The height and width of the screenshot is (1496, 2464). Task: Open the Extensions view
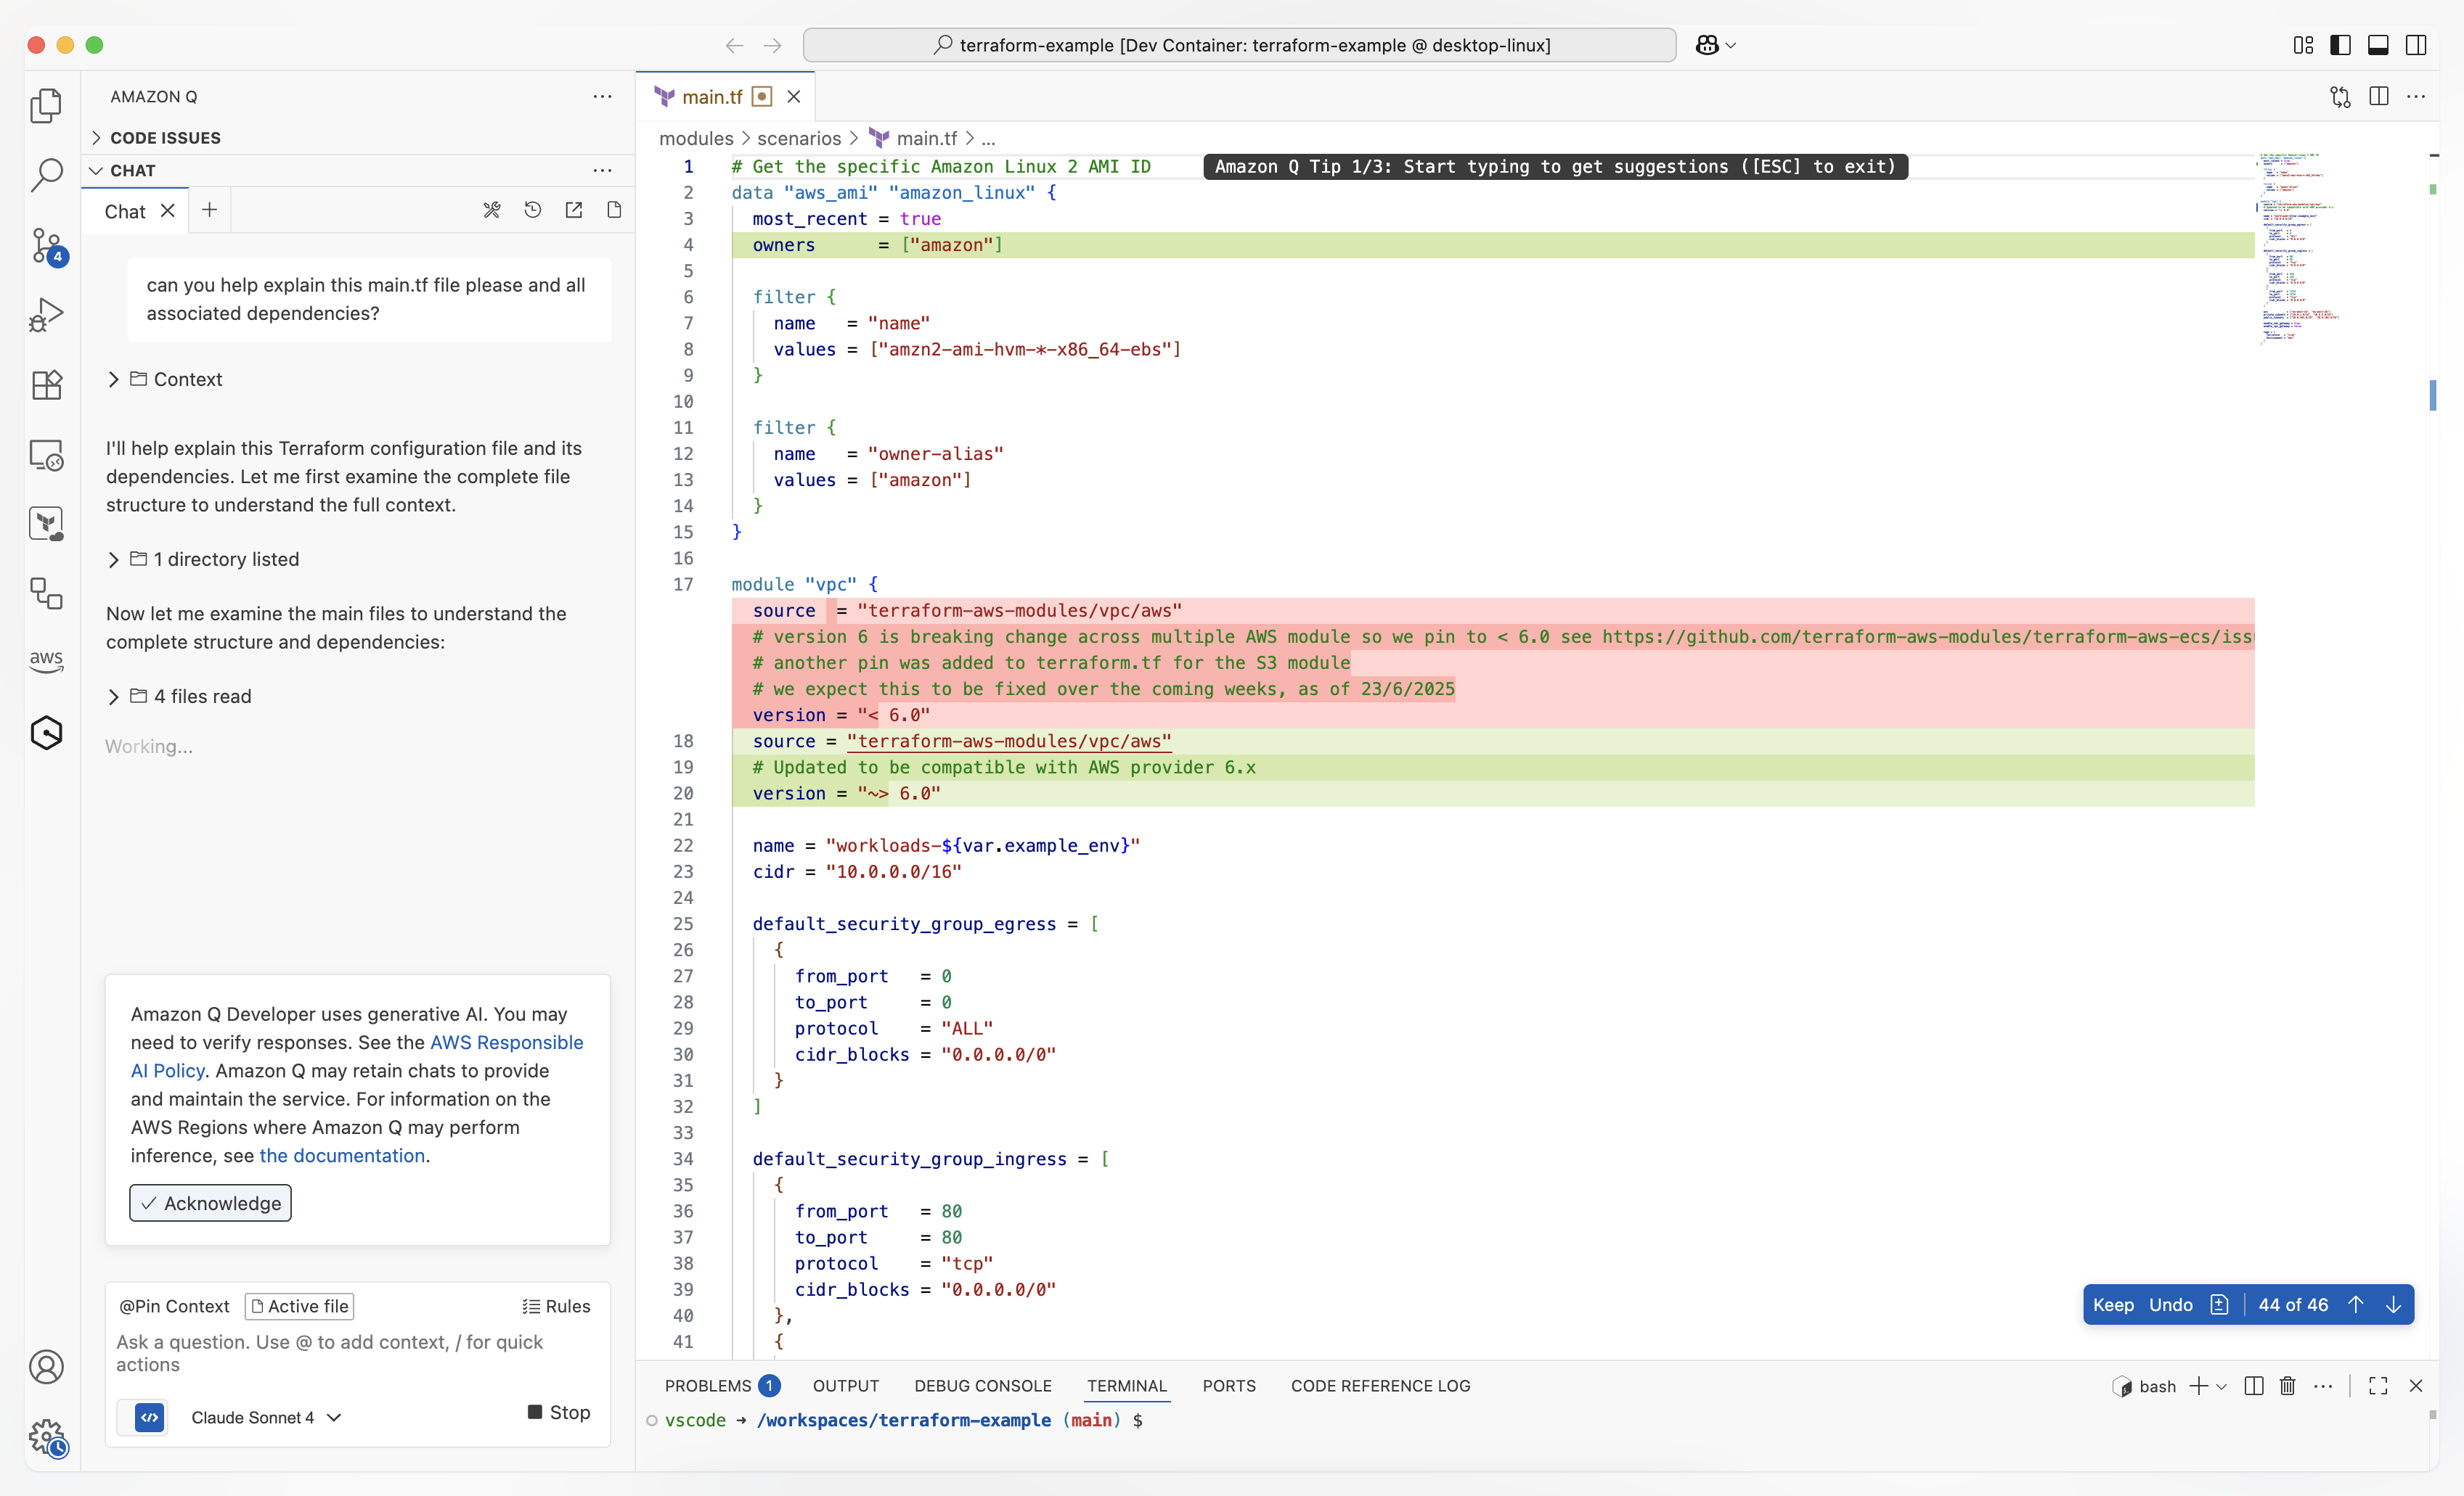coord(46,385)
